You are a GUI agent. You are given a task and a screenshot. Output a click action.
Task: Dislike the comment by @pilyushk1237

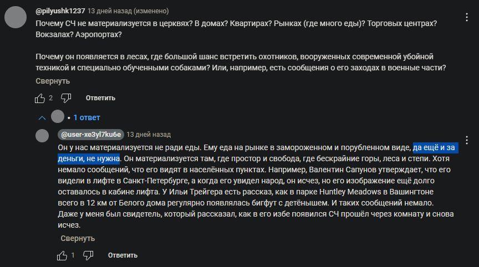coord(66,98)
